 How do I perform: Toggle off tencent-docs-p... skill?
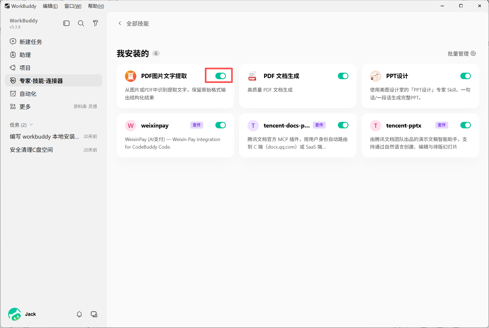(343, 125)
